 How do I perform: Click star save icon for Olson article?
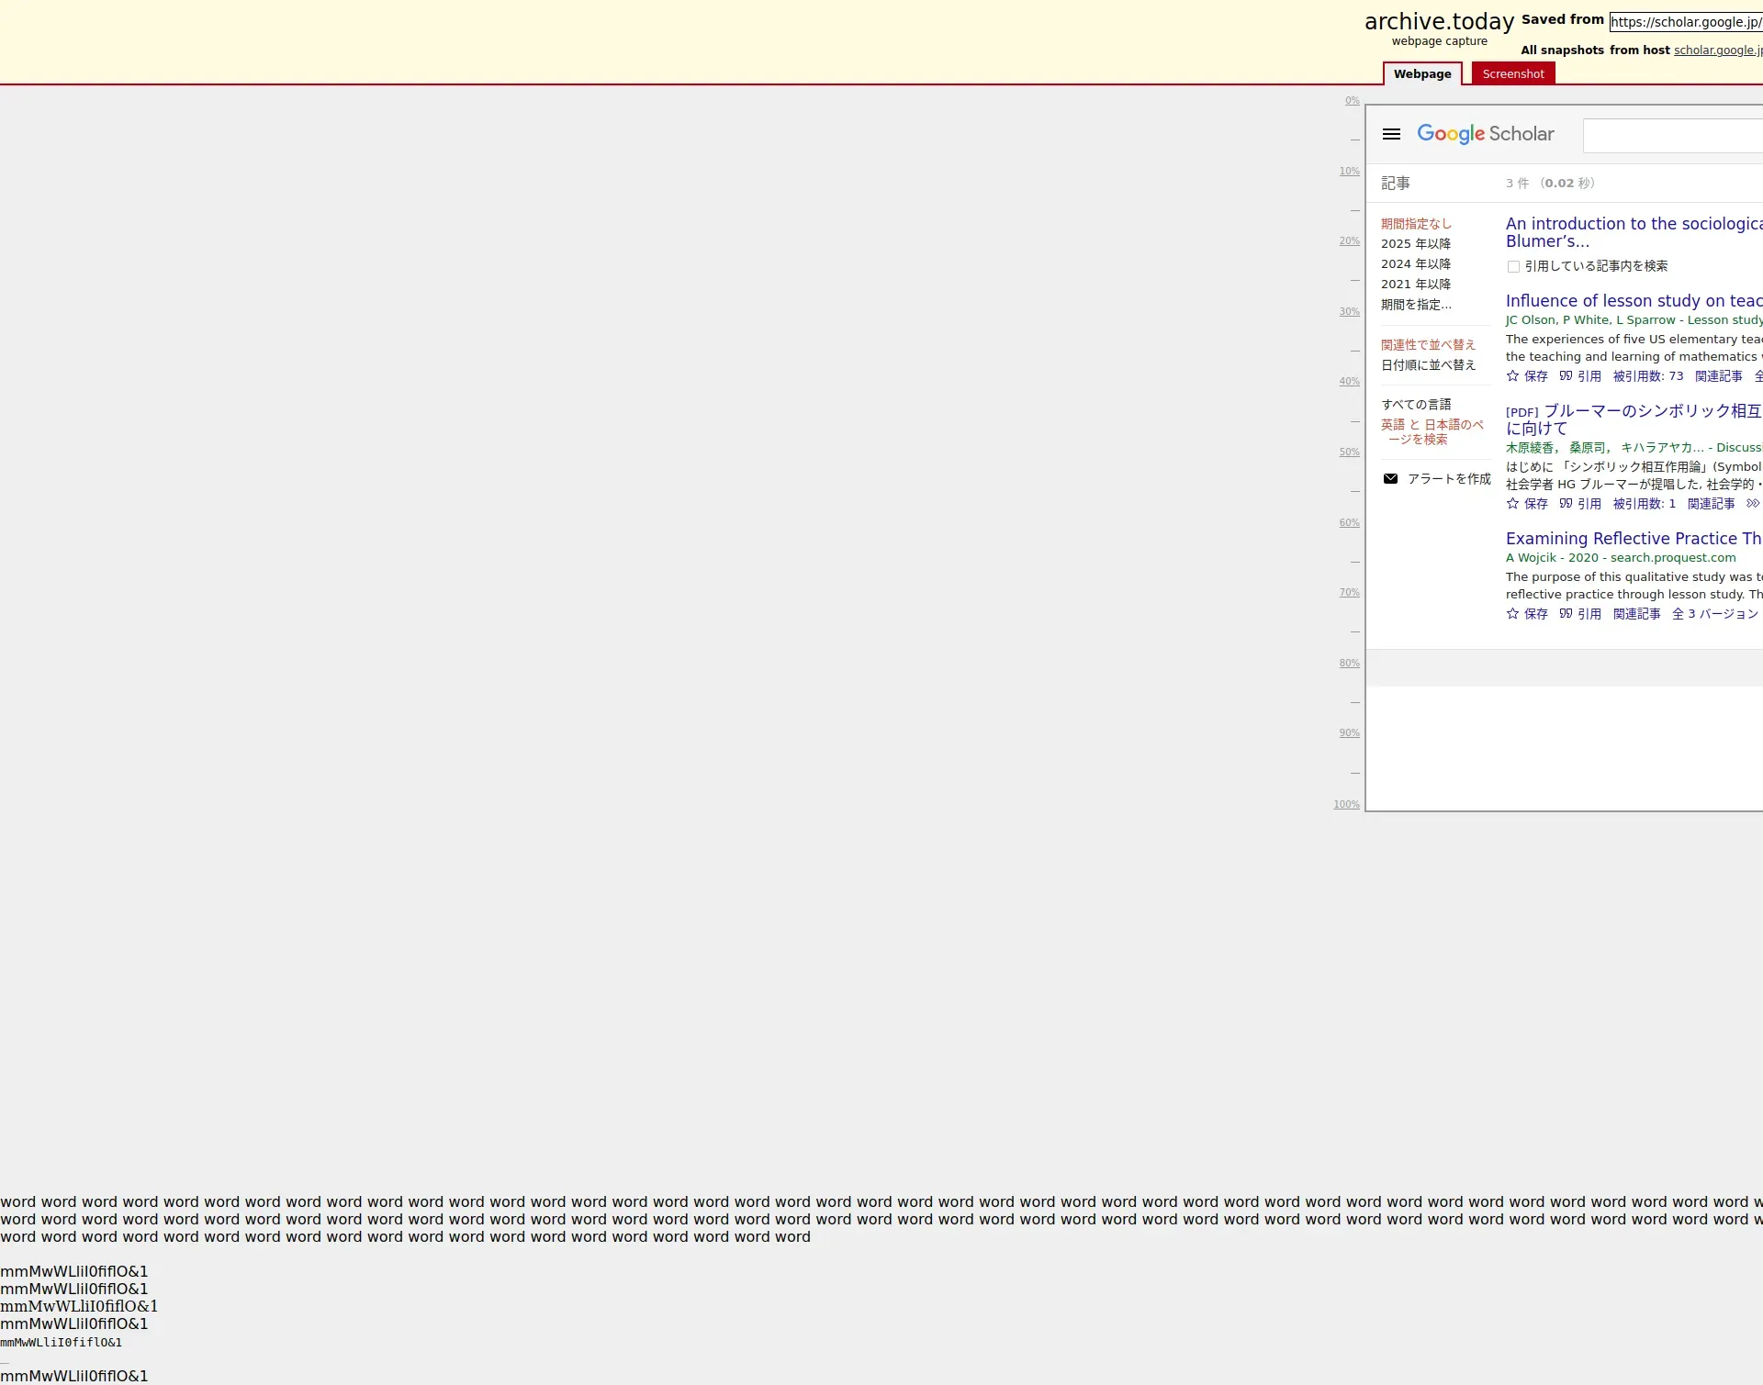[x=1512, y=376]
